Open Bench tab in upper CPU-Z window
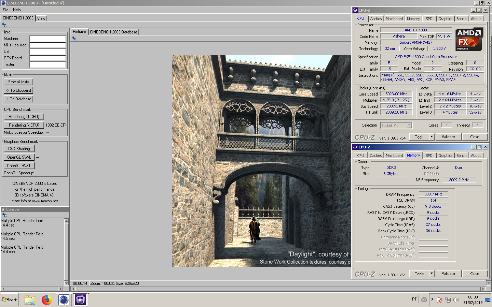The image size is (492, 307). tap(461, 19)
